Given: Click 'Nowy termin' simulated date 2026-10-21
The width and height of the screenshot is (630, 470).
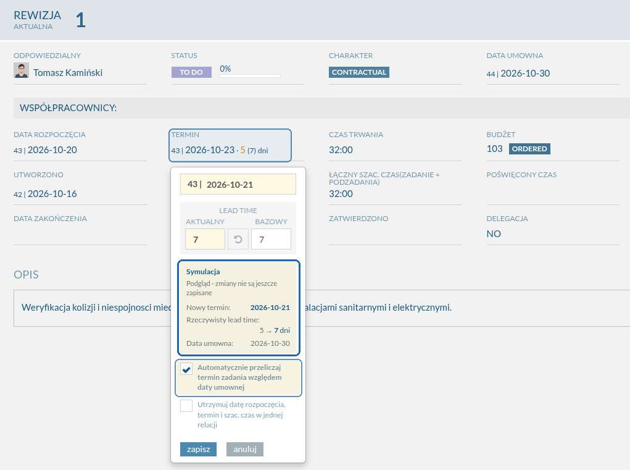Looking at the screenshot, I should tap(270, 308).
